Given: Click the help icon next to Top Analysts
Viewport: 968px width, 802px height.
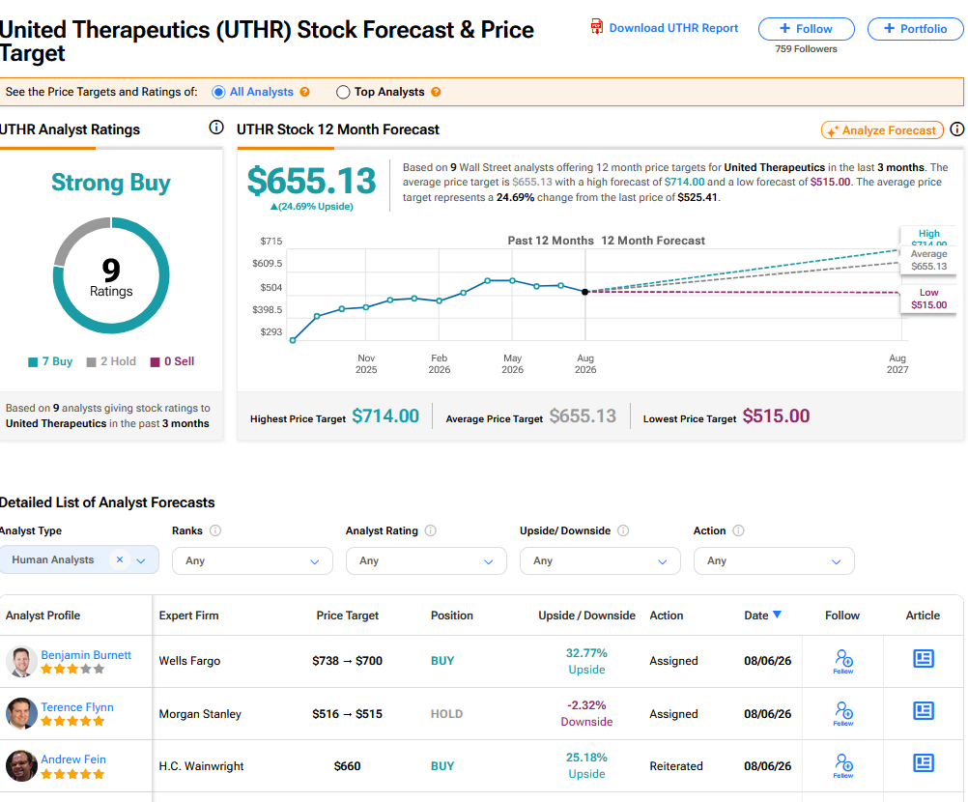Looking at the screenshot, I should pos(436,92).
